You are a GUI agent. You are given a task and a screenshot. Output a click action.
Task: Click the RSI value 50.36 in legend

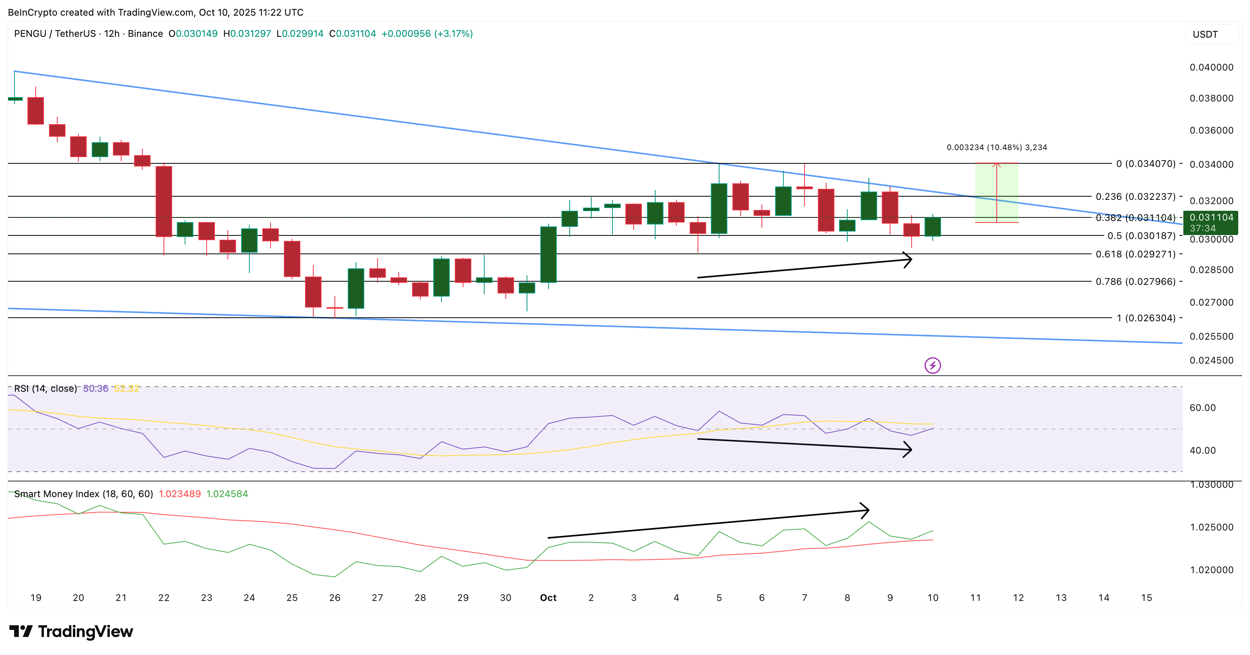tap(96, 388)
